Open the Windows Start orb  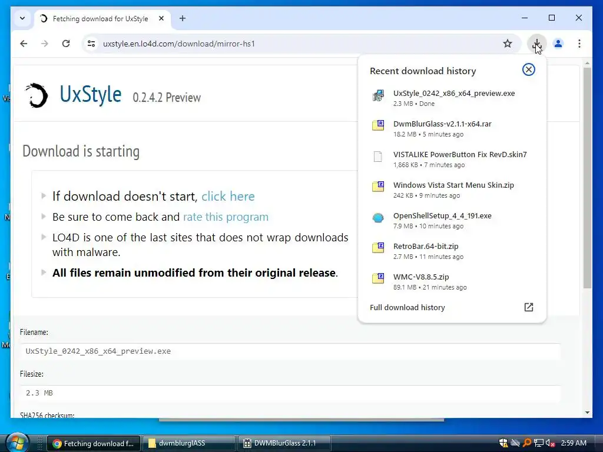[x=17, y=443]
